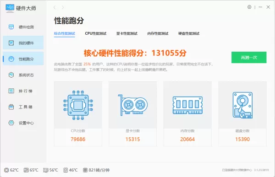Switch to 显卡性能测试 tab
Screen dimensions: 275x177
tap(127, 33)
